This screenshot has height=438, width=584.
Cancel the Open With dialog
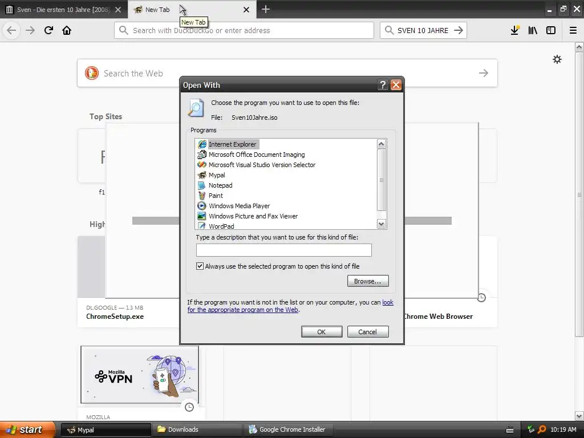(368, 332)
